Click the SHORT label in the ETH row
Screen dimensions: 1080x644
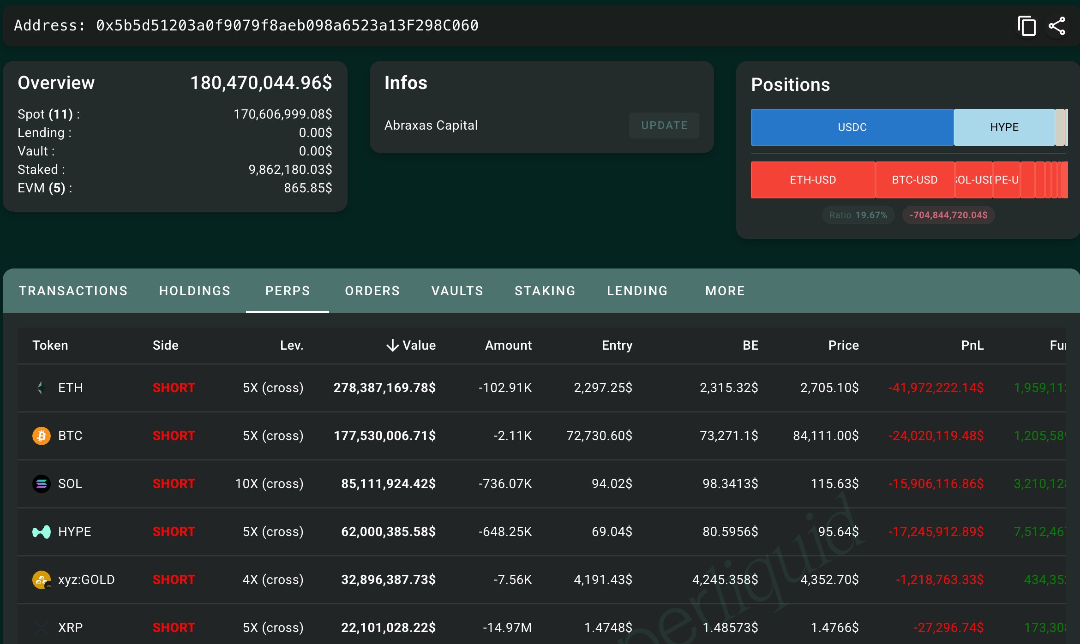click(174, 388)
